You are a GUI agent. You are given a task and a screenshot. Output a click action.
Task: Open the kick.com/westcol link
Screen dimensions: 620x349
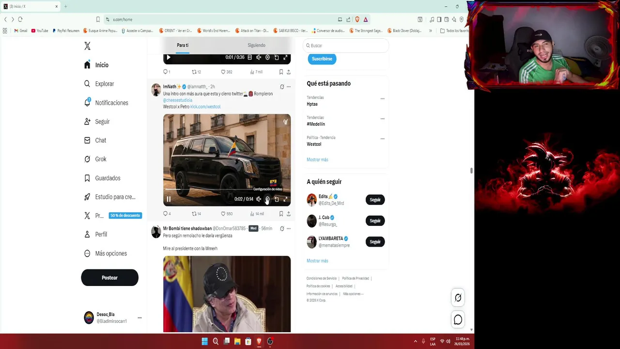point(205,107)
